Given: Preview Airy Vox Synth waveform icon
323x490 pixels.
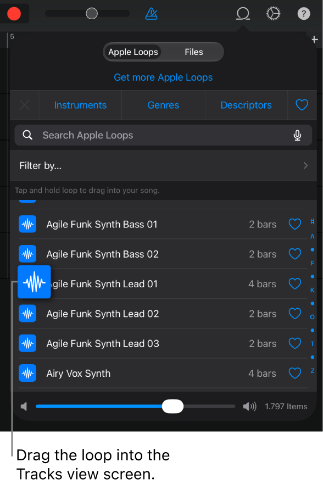Looking at the screenshot, I should pos(27,373).
